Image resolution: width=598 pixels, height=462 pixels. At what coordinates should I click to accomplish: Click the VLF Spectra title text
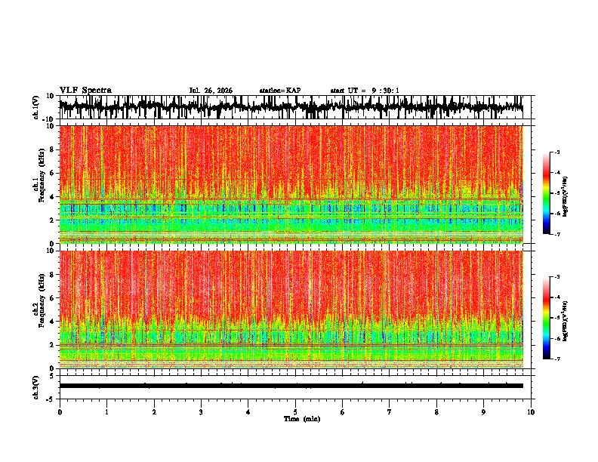tap(85, 91)
